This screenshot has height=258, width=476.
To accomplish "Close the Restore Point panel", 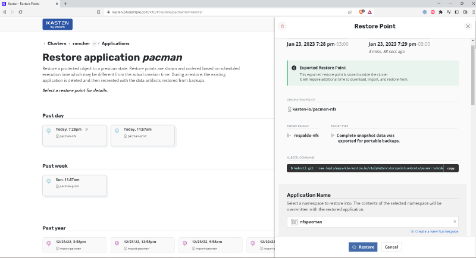I will 468,26.
